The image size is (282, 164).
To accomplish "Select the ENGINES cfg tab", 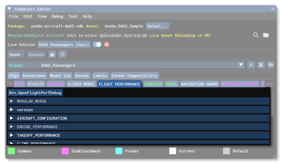I will point(56,84).
